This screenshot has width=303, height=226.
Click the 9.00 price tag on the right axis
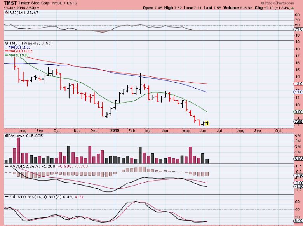[x=298, y=112]
